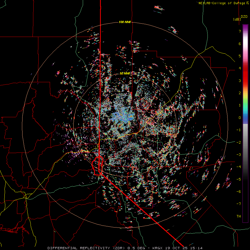The image size is (250, 250).
Task: Click the '15:14' timestamp in the caption
Action: click(x=197, y=248)
